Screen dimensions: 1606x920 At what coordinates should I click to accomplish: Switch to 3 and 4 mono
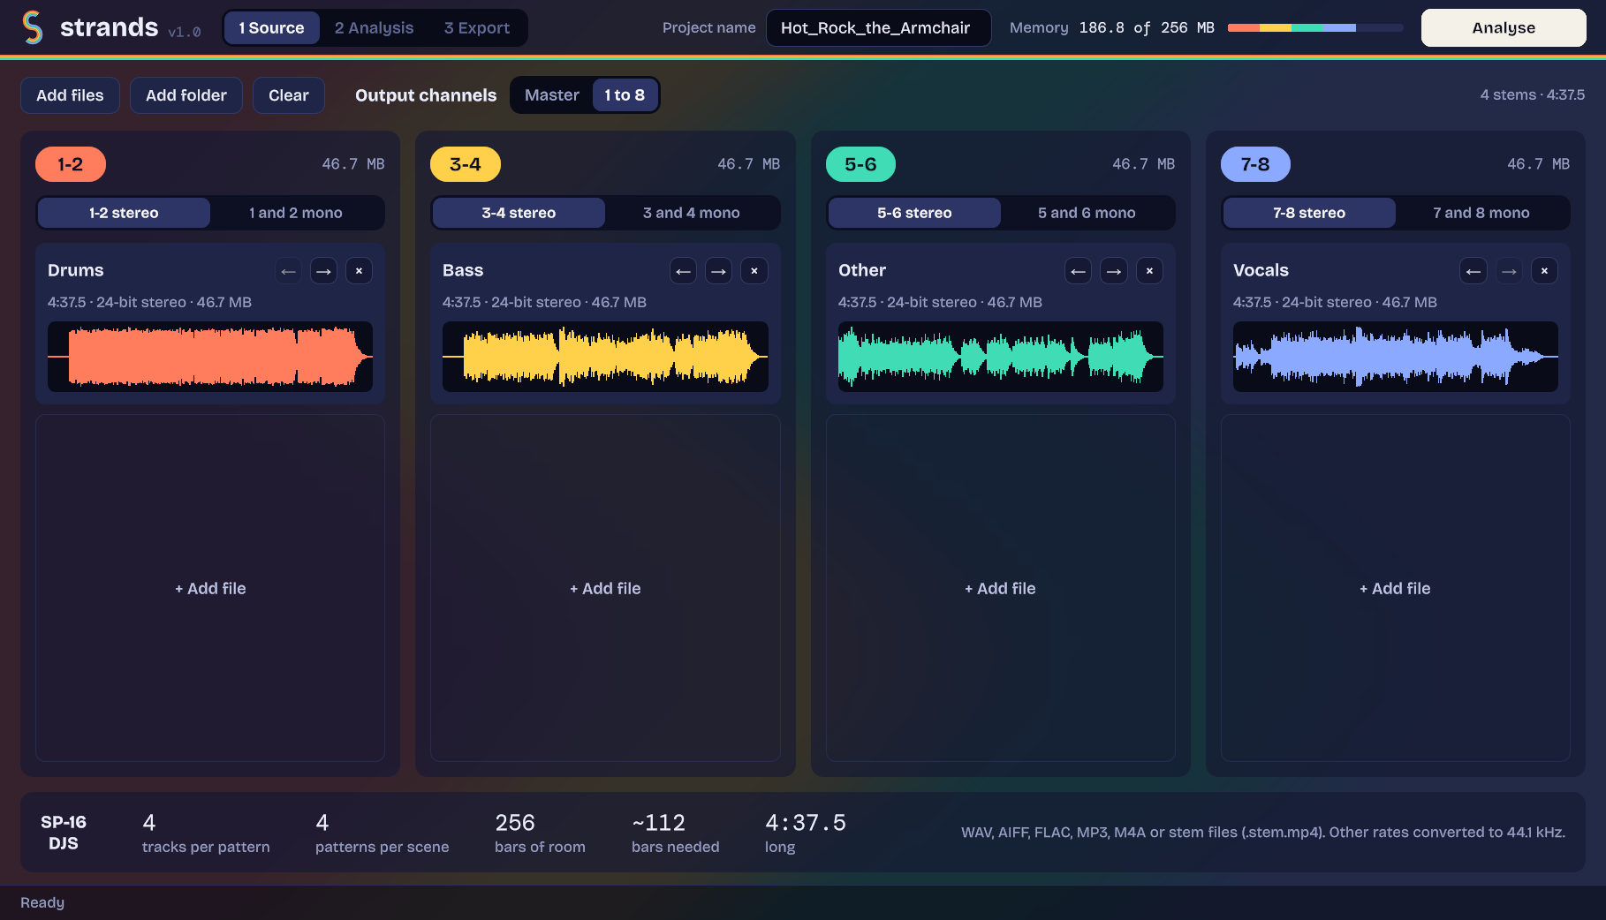(692, 213)
